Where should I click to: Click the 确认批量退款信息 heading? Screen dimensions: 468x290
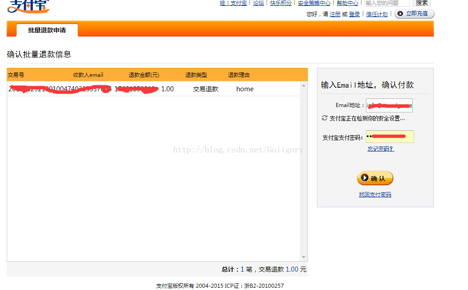tap(39, 54)
